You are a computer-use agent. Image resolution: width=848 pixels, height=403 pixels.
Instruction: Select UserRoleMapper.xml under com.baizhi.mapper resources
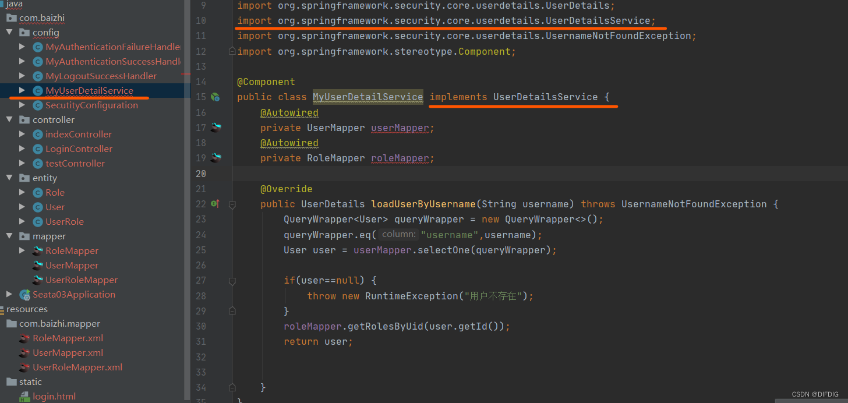pyautogui.click(x=77, y=367)
